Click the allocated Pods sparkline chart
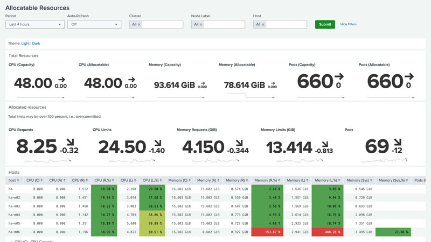 pos(384,160)
